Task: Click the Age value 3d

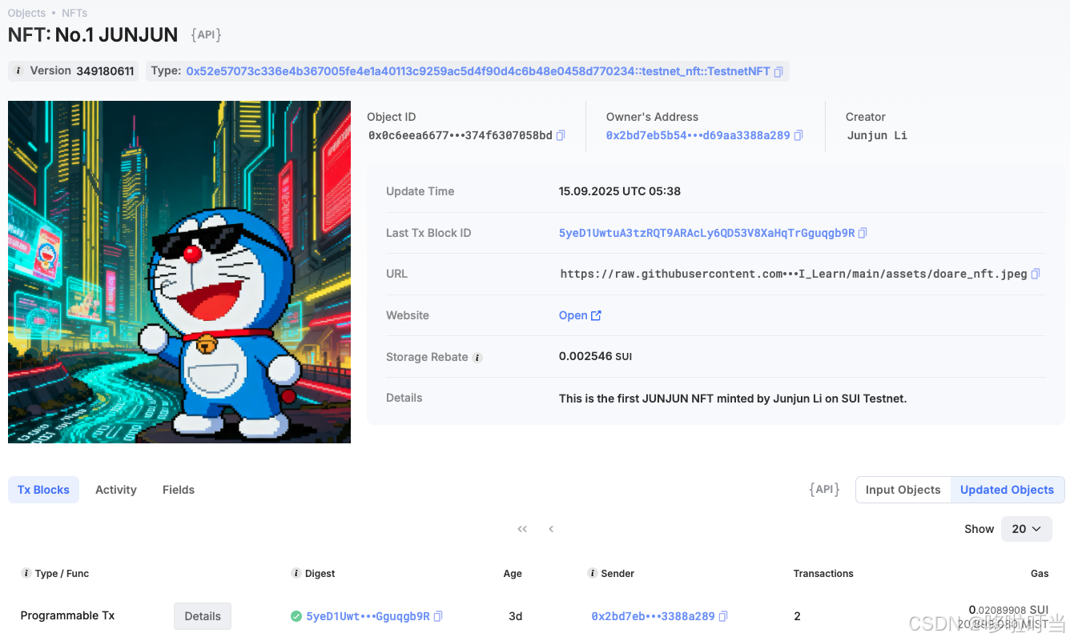Action: pyautogui.click(x=515, y=616)
